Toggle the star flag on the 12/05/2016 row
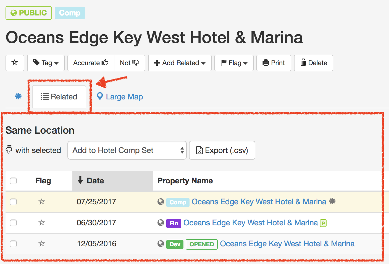The width and height of the screenshot is (389, 264). pyautogui.click(x=41, y=244)
